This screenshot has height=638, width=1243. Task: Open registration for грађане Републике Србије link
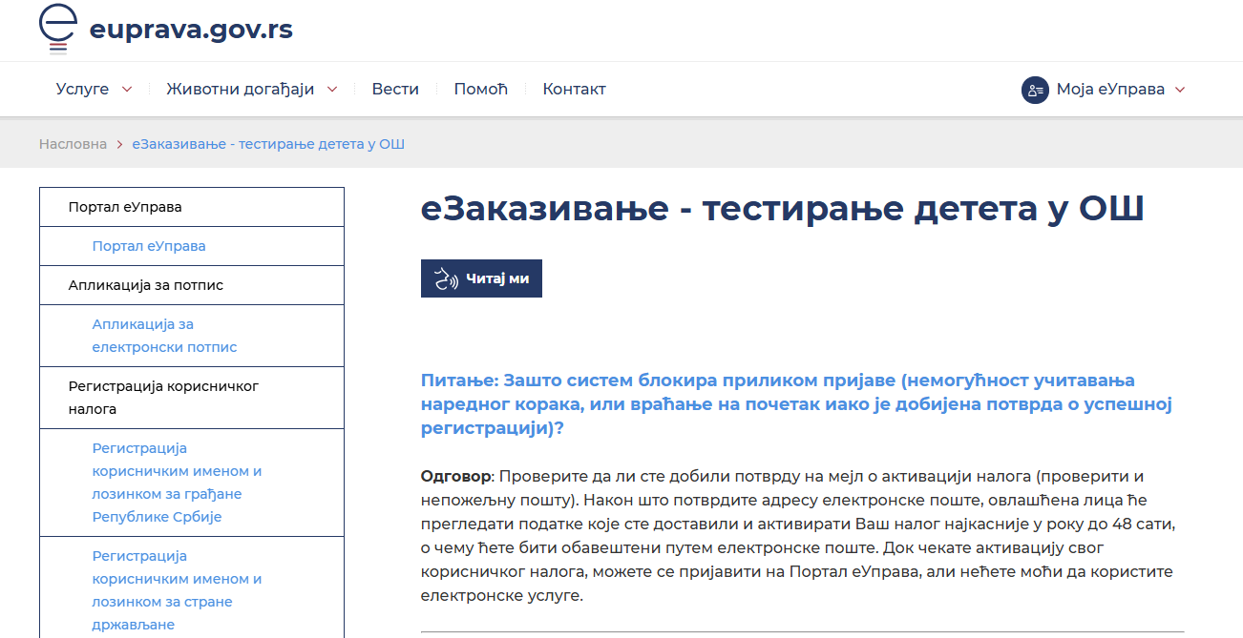coord(177,483)
